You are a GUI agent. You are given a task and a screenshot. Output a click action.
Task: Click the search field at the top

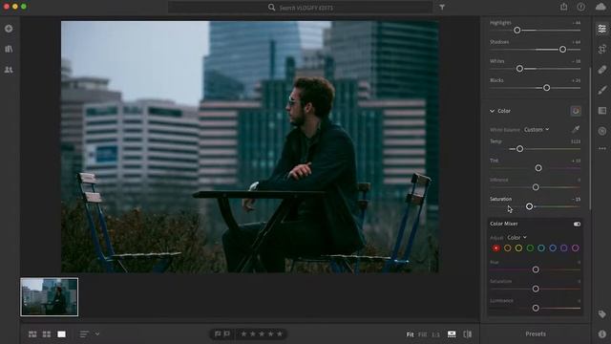pyautogui.click(x=300, y=7)
